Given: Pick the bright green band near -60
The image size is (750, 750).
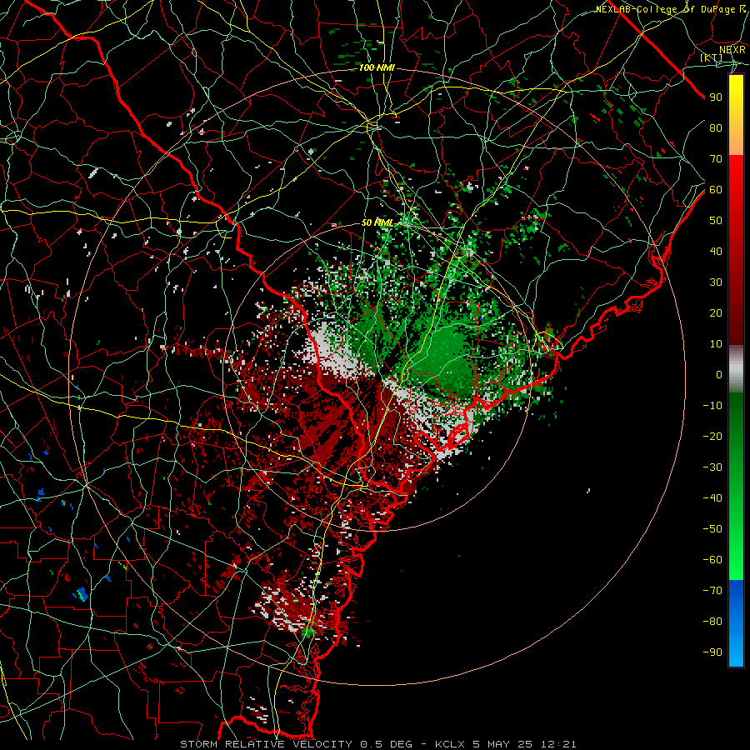Looking at the screenshot, I should click(736, 560).
